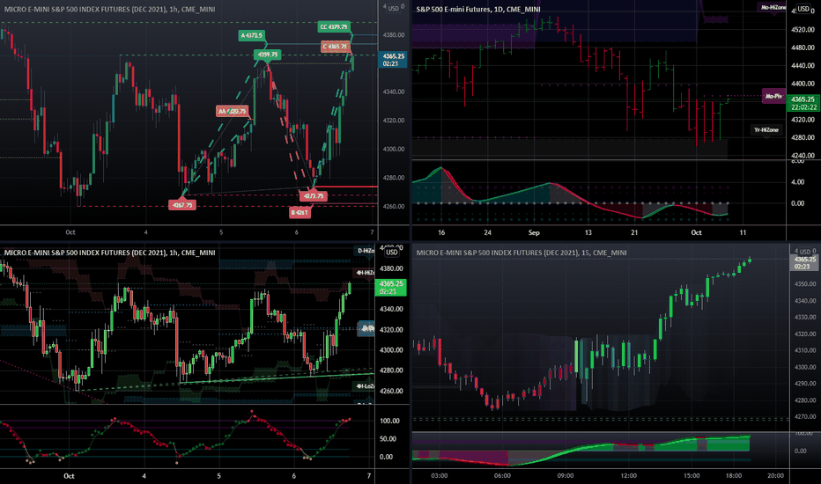The width and height of the screenshot is (821, 484).
Task: Click the gray 4365.25 price label in 15-minute chart
Action: pyautogui.click(x=804, y=262)
